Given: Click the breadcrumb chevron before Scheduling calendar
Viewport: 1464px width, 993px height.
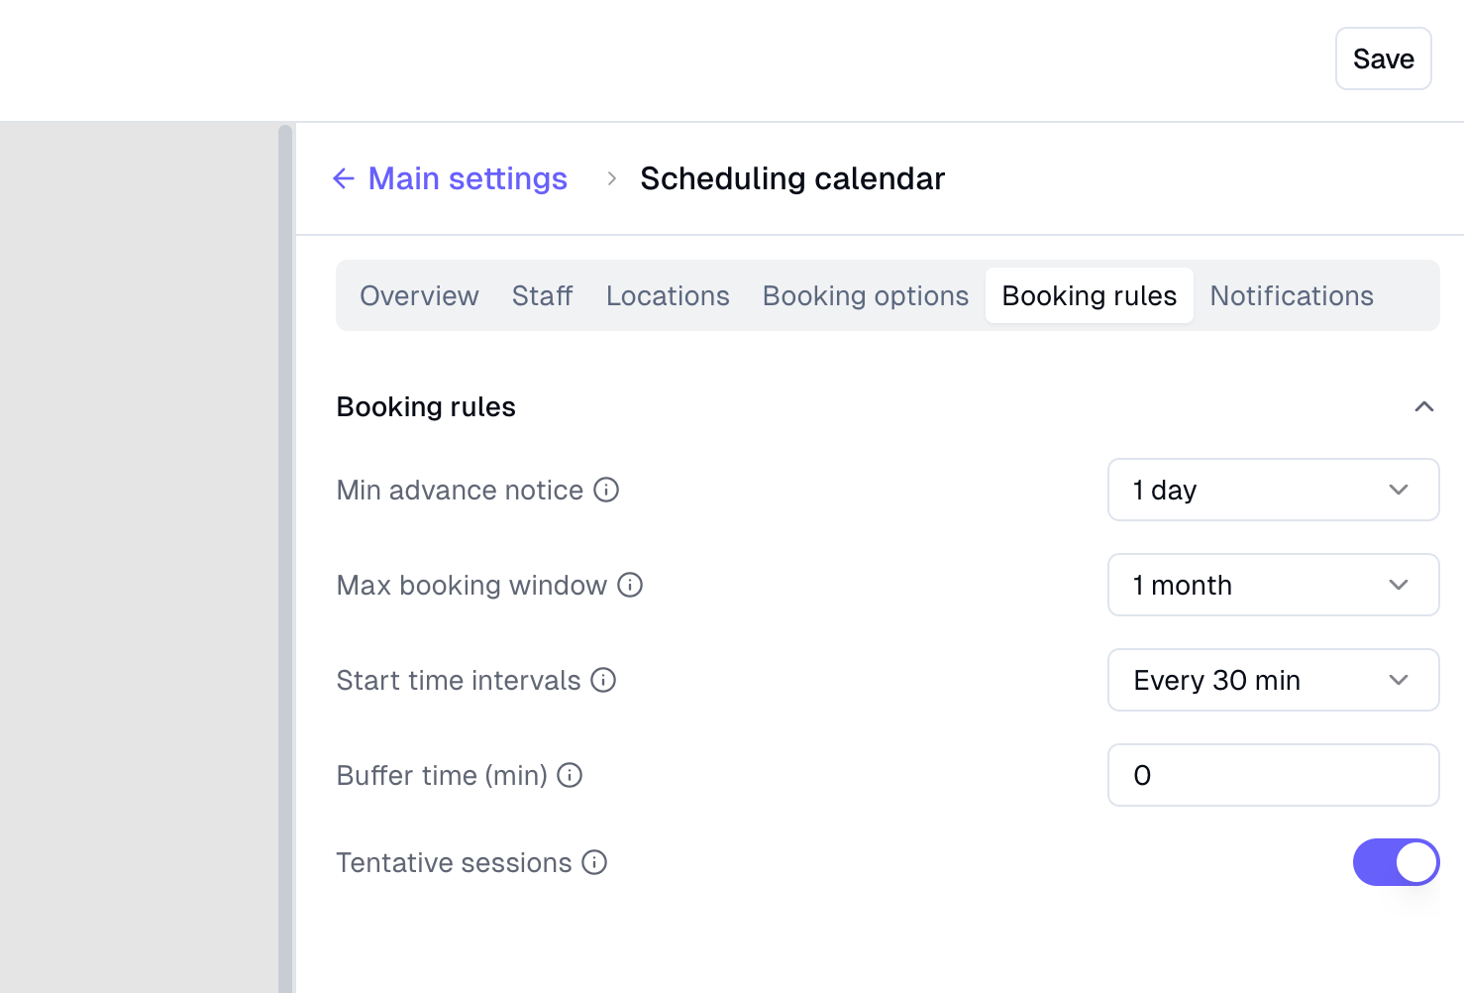Looking at the screenshot, I should (612, 178).
